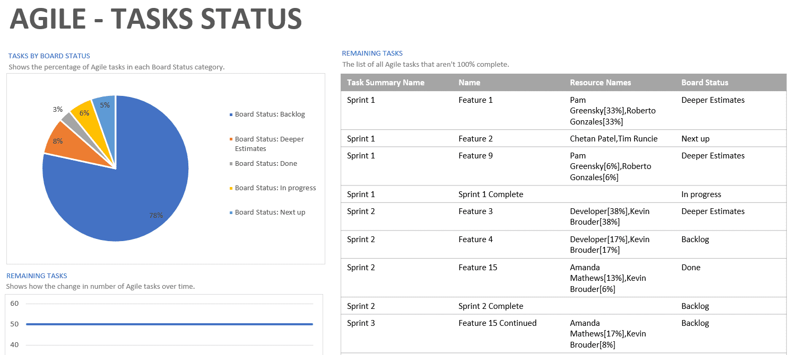Click the 60 label on the line chart axis

tap(14, 304)
